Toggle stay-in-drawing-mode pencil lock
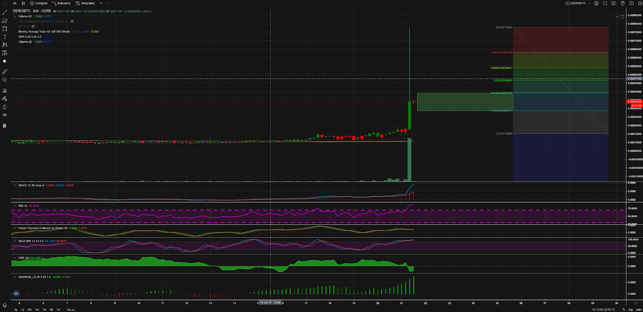Screen dimensions: 643x312 (5, 99)
